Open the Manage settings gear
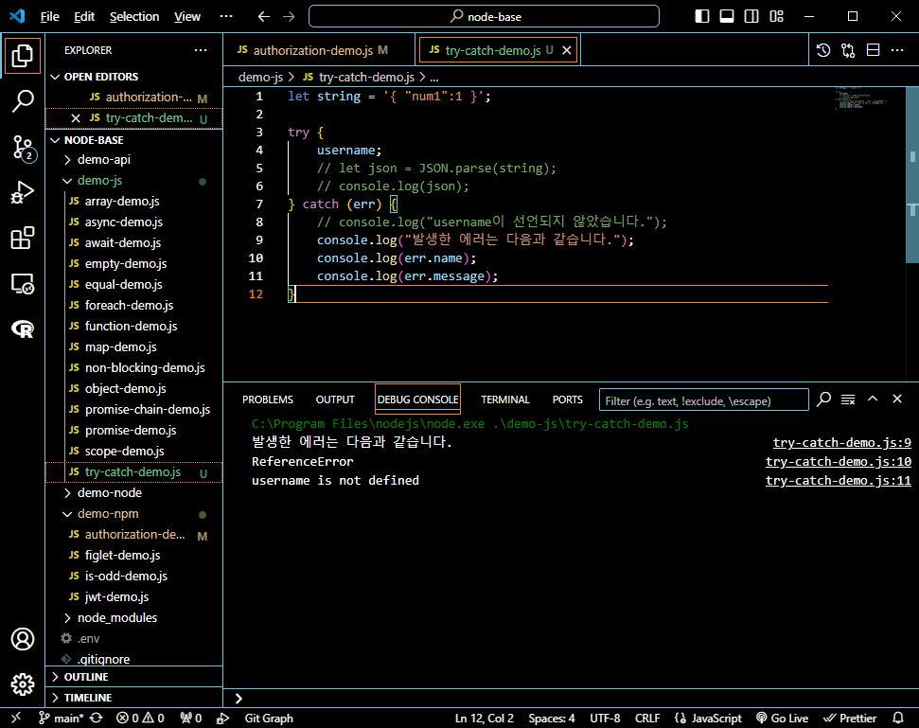The width and height of the screenshot is (919, 728). pos(23,684)
